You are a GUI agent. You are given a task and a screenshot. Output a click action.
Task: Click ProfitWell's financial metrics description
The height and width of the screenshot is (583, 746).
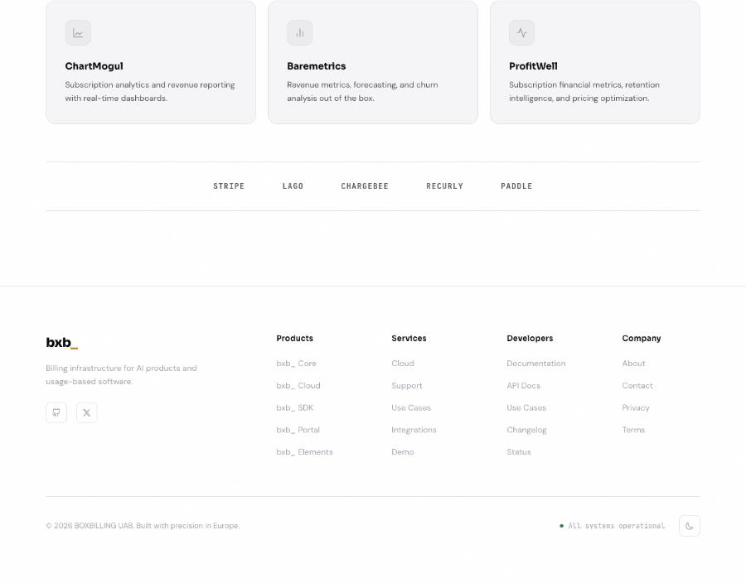click(x=584, y=92)
